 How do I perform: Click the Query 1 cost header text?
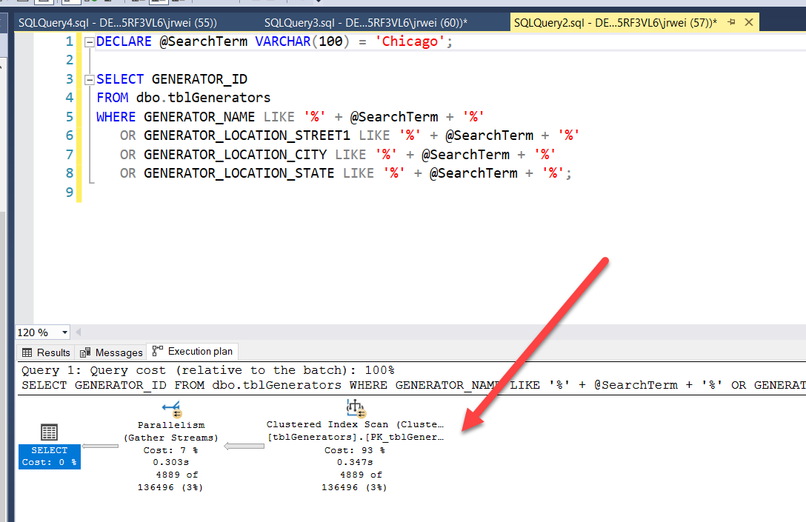click(x=207, y=370)
